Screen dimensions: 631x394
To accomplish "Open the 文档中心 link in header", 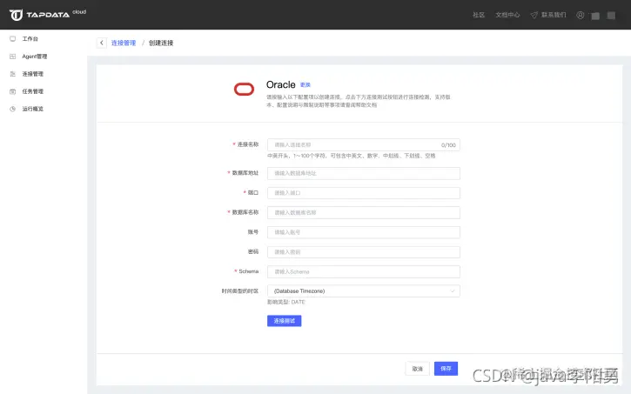I will [x=507, y=15].
